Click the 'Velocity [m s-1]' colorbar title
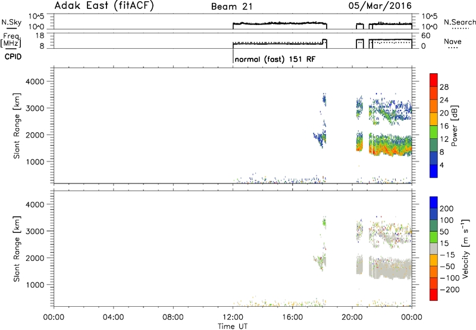Screen dimensions: 476x330 pos(465,248)
